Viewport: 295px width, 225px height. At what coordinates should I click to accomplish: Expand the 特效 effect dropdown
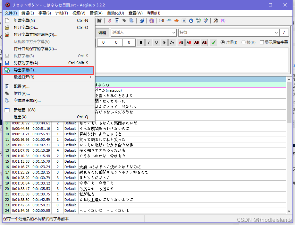276,33
